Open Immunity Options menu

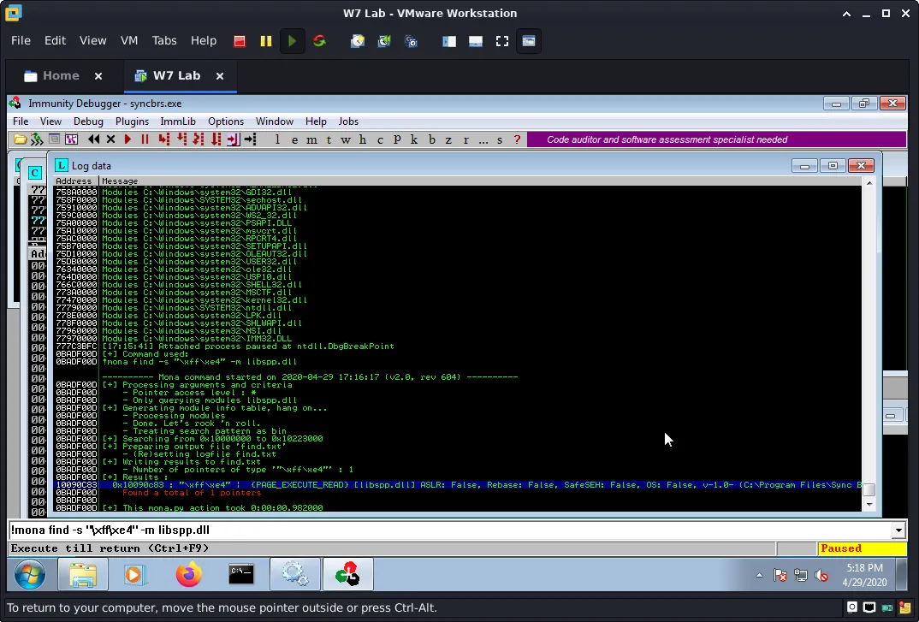226,121
